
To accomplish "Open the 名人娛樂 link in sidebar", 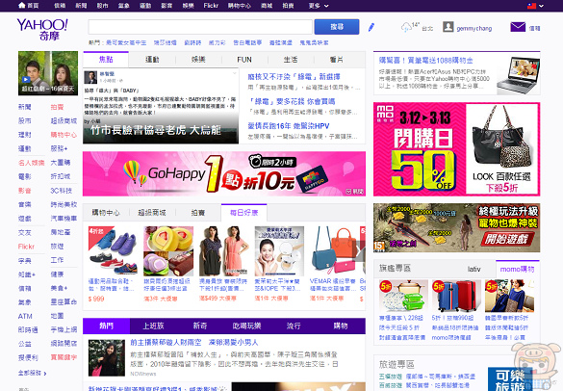I will [x=31, y=163].
